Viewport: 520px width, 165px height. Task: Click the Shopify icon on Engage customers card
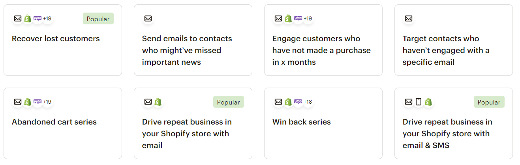(288, 18)
